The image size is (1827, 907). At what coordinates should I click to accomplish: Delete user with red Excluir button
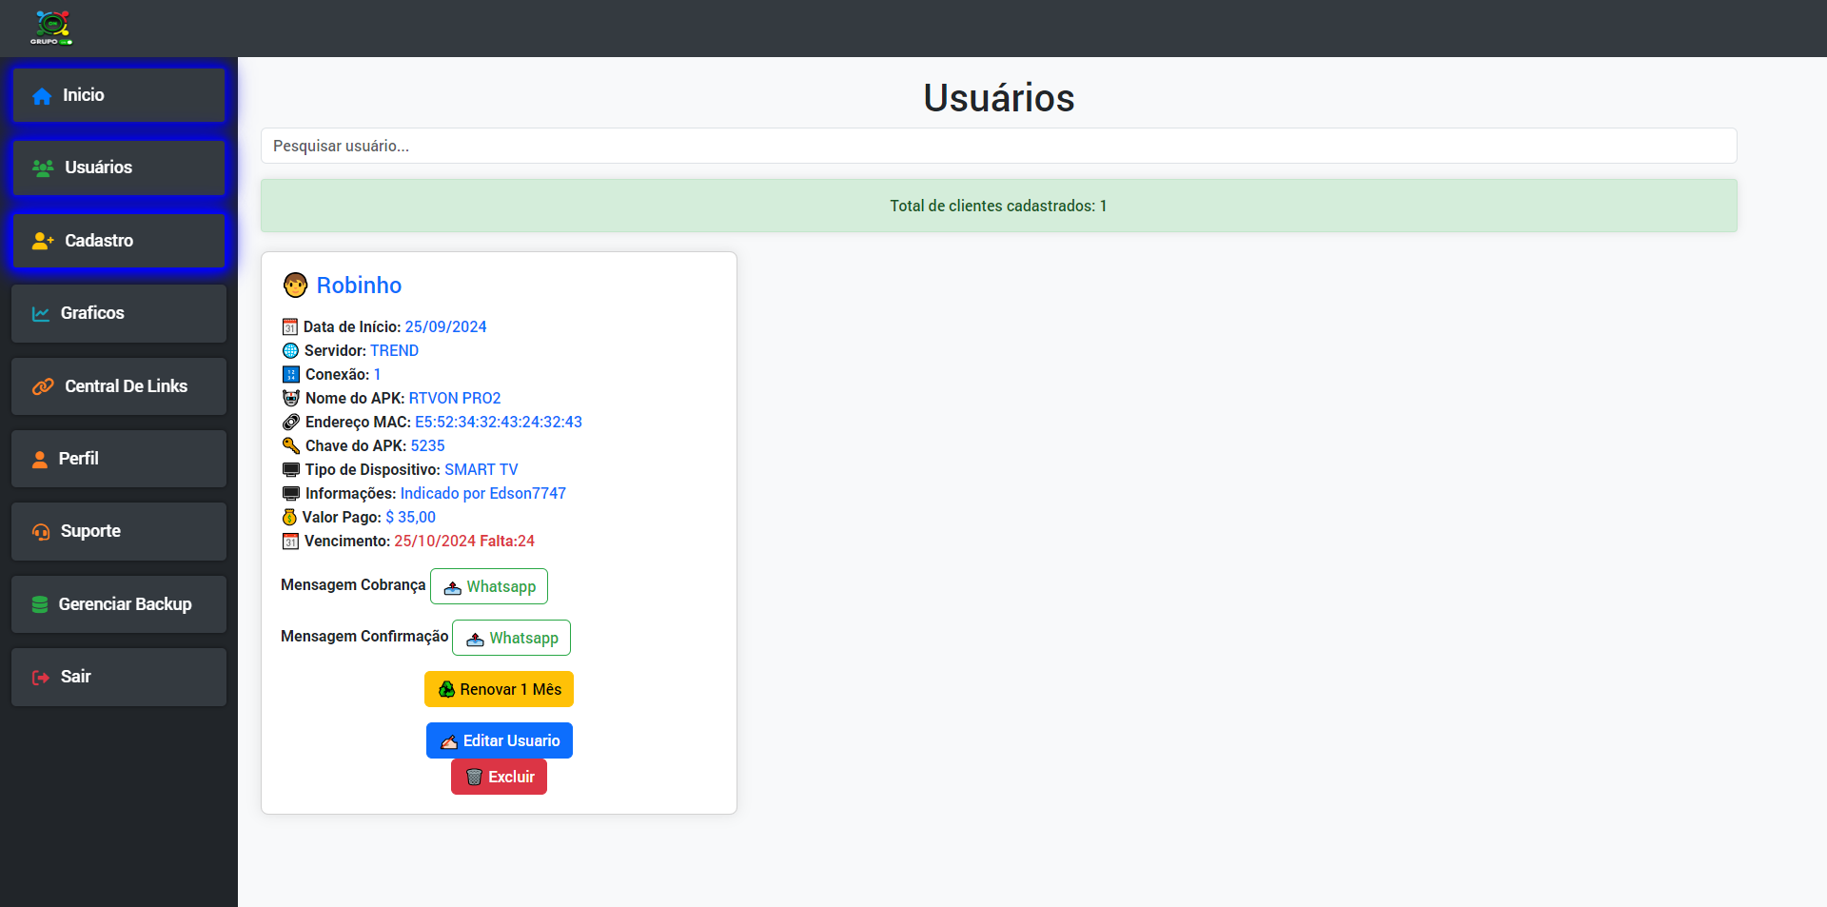[499, 777]
